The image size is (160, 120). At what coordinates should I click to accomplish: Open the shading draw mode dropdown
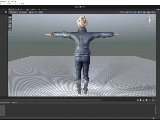click(122, 12)
